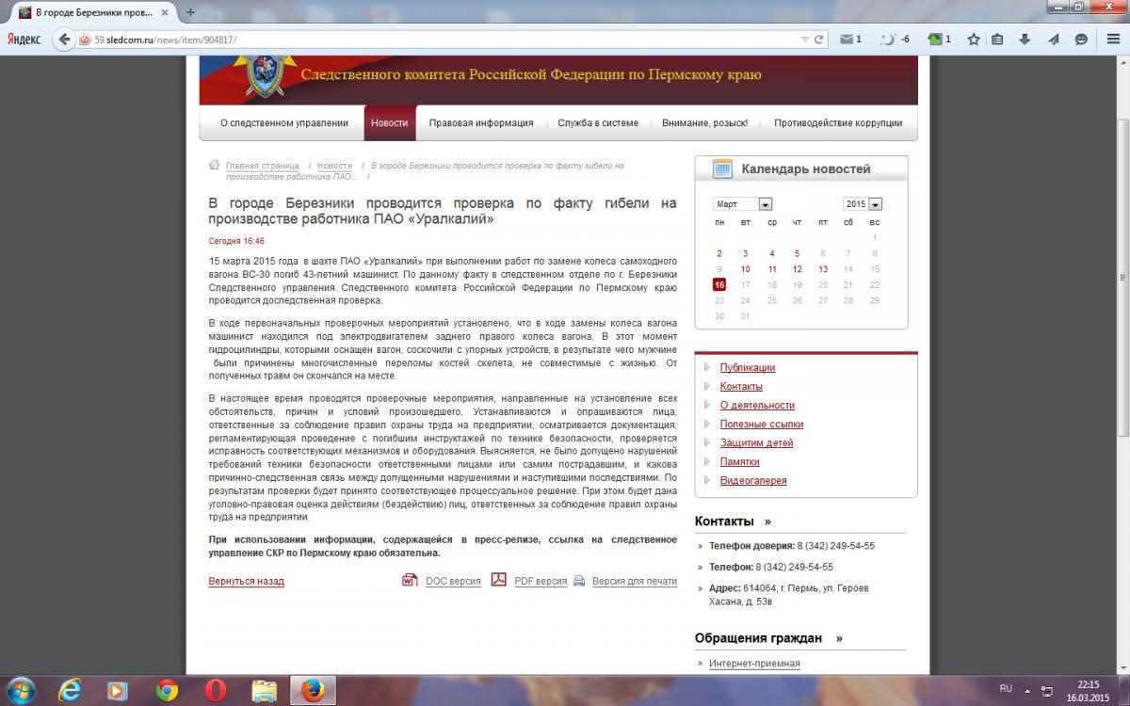The width and height of the screenshot is (1130, 706).
Task: Open the month dropdown showing Март
Action: pos(743,204)
